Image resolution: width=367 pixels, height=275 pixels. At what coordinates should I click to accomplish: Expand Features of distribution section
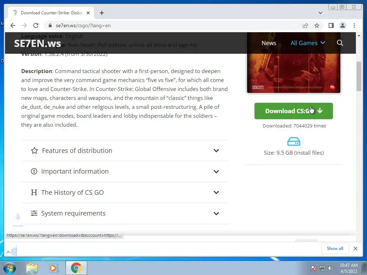[125, 151]
